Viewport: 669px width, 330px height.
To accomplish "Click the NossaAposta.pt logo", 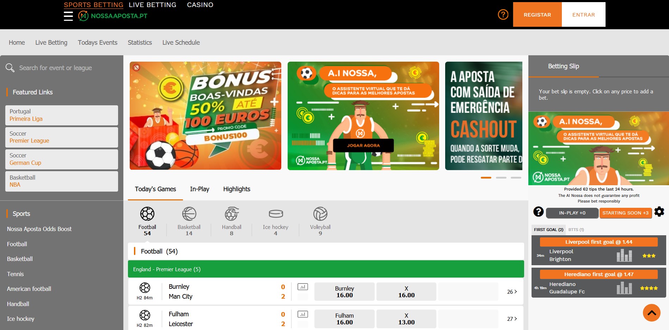I will pyautogui.click(x=113, y=16).
